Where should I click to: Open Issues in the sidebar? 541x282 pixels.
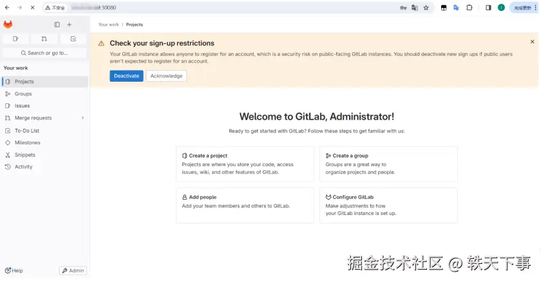tap(45, 106)
